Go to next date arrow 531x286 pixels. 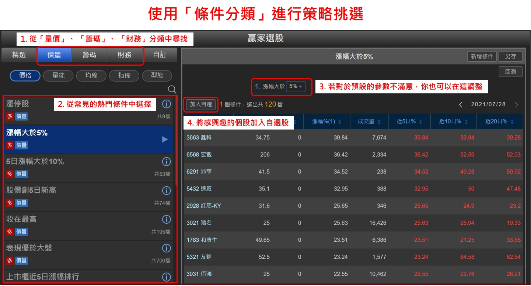[516, 105]
